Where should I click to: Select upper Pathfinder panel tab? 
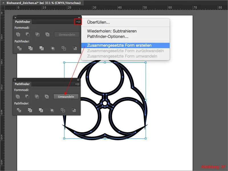[x=23, y=22]
